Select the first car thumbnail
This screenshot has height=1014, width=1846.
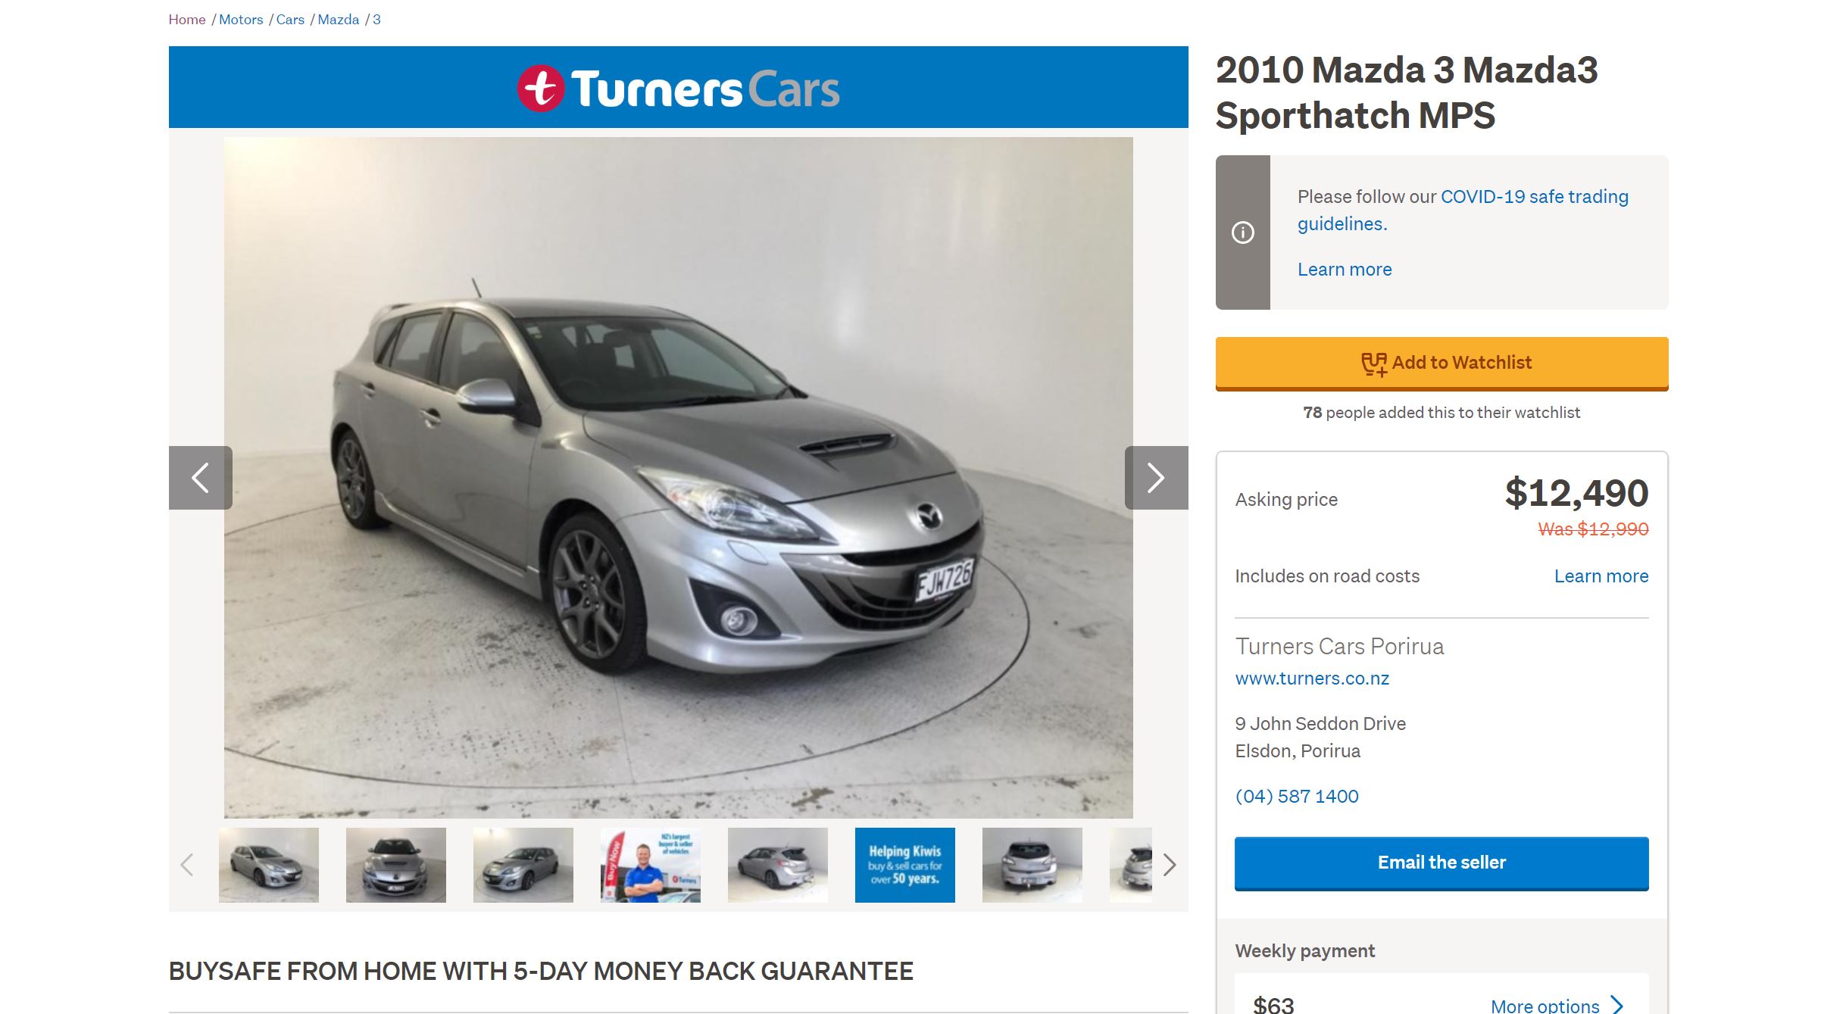(269, 865)
